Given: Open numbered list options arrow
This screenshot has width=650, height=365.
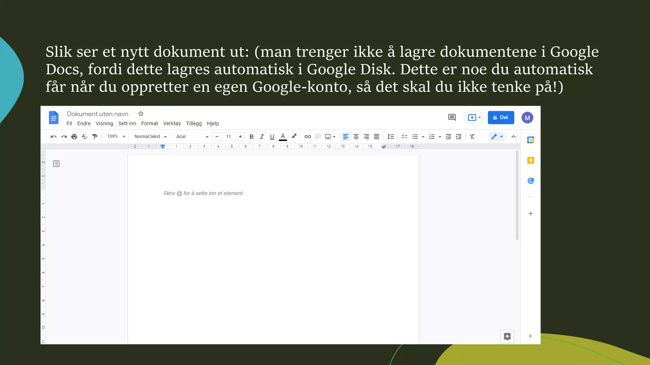Looking at the screenshot, I should (440, 137).
